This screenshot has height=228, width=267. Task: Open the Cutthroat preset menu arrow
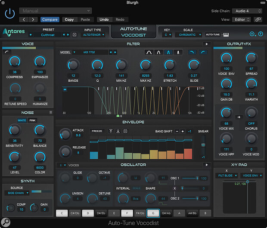pyautogui.click(x=31, y=35)
